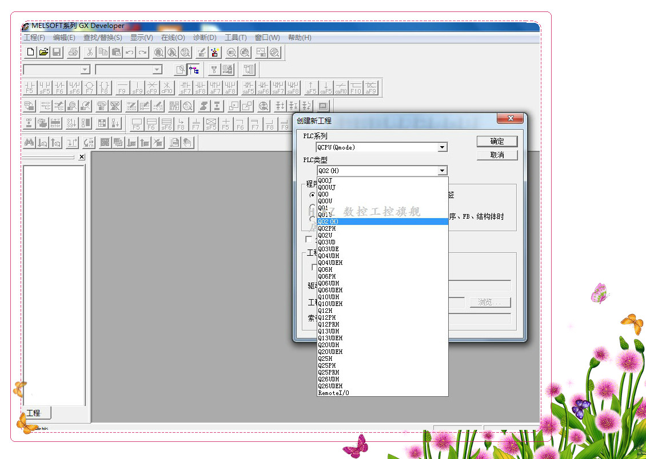
Task: Click the project data list tree icon
Action: point(194,70)
